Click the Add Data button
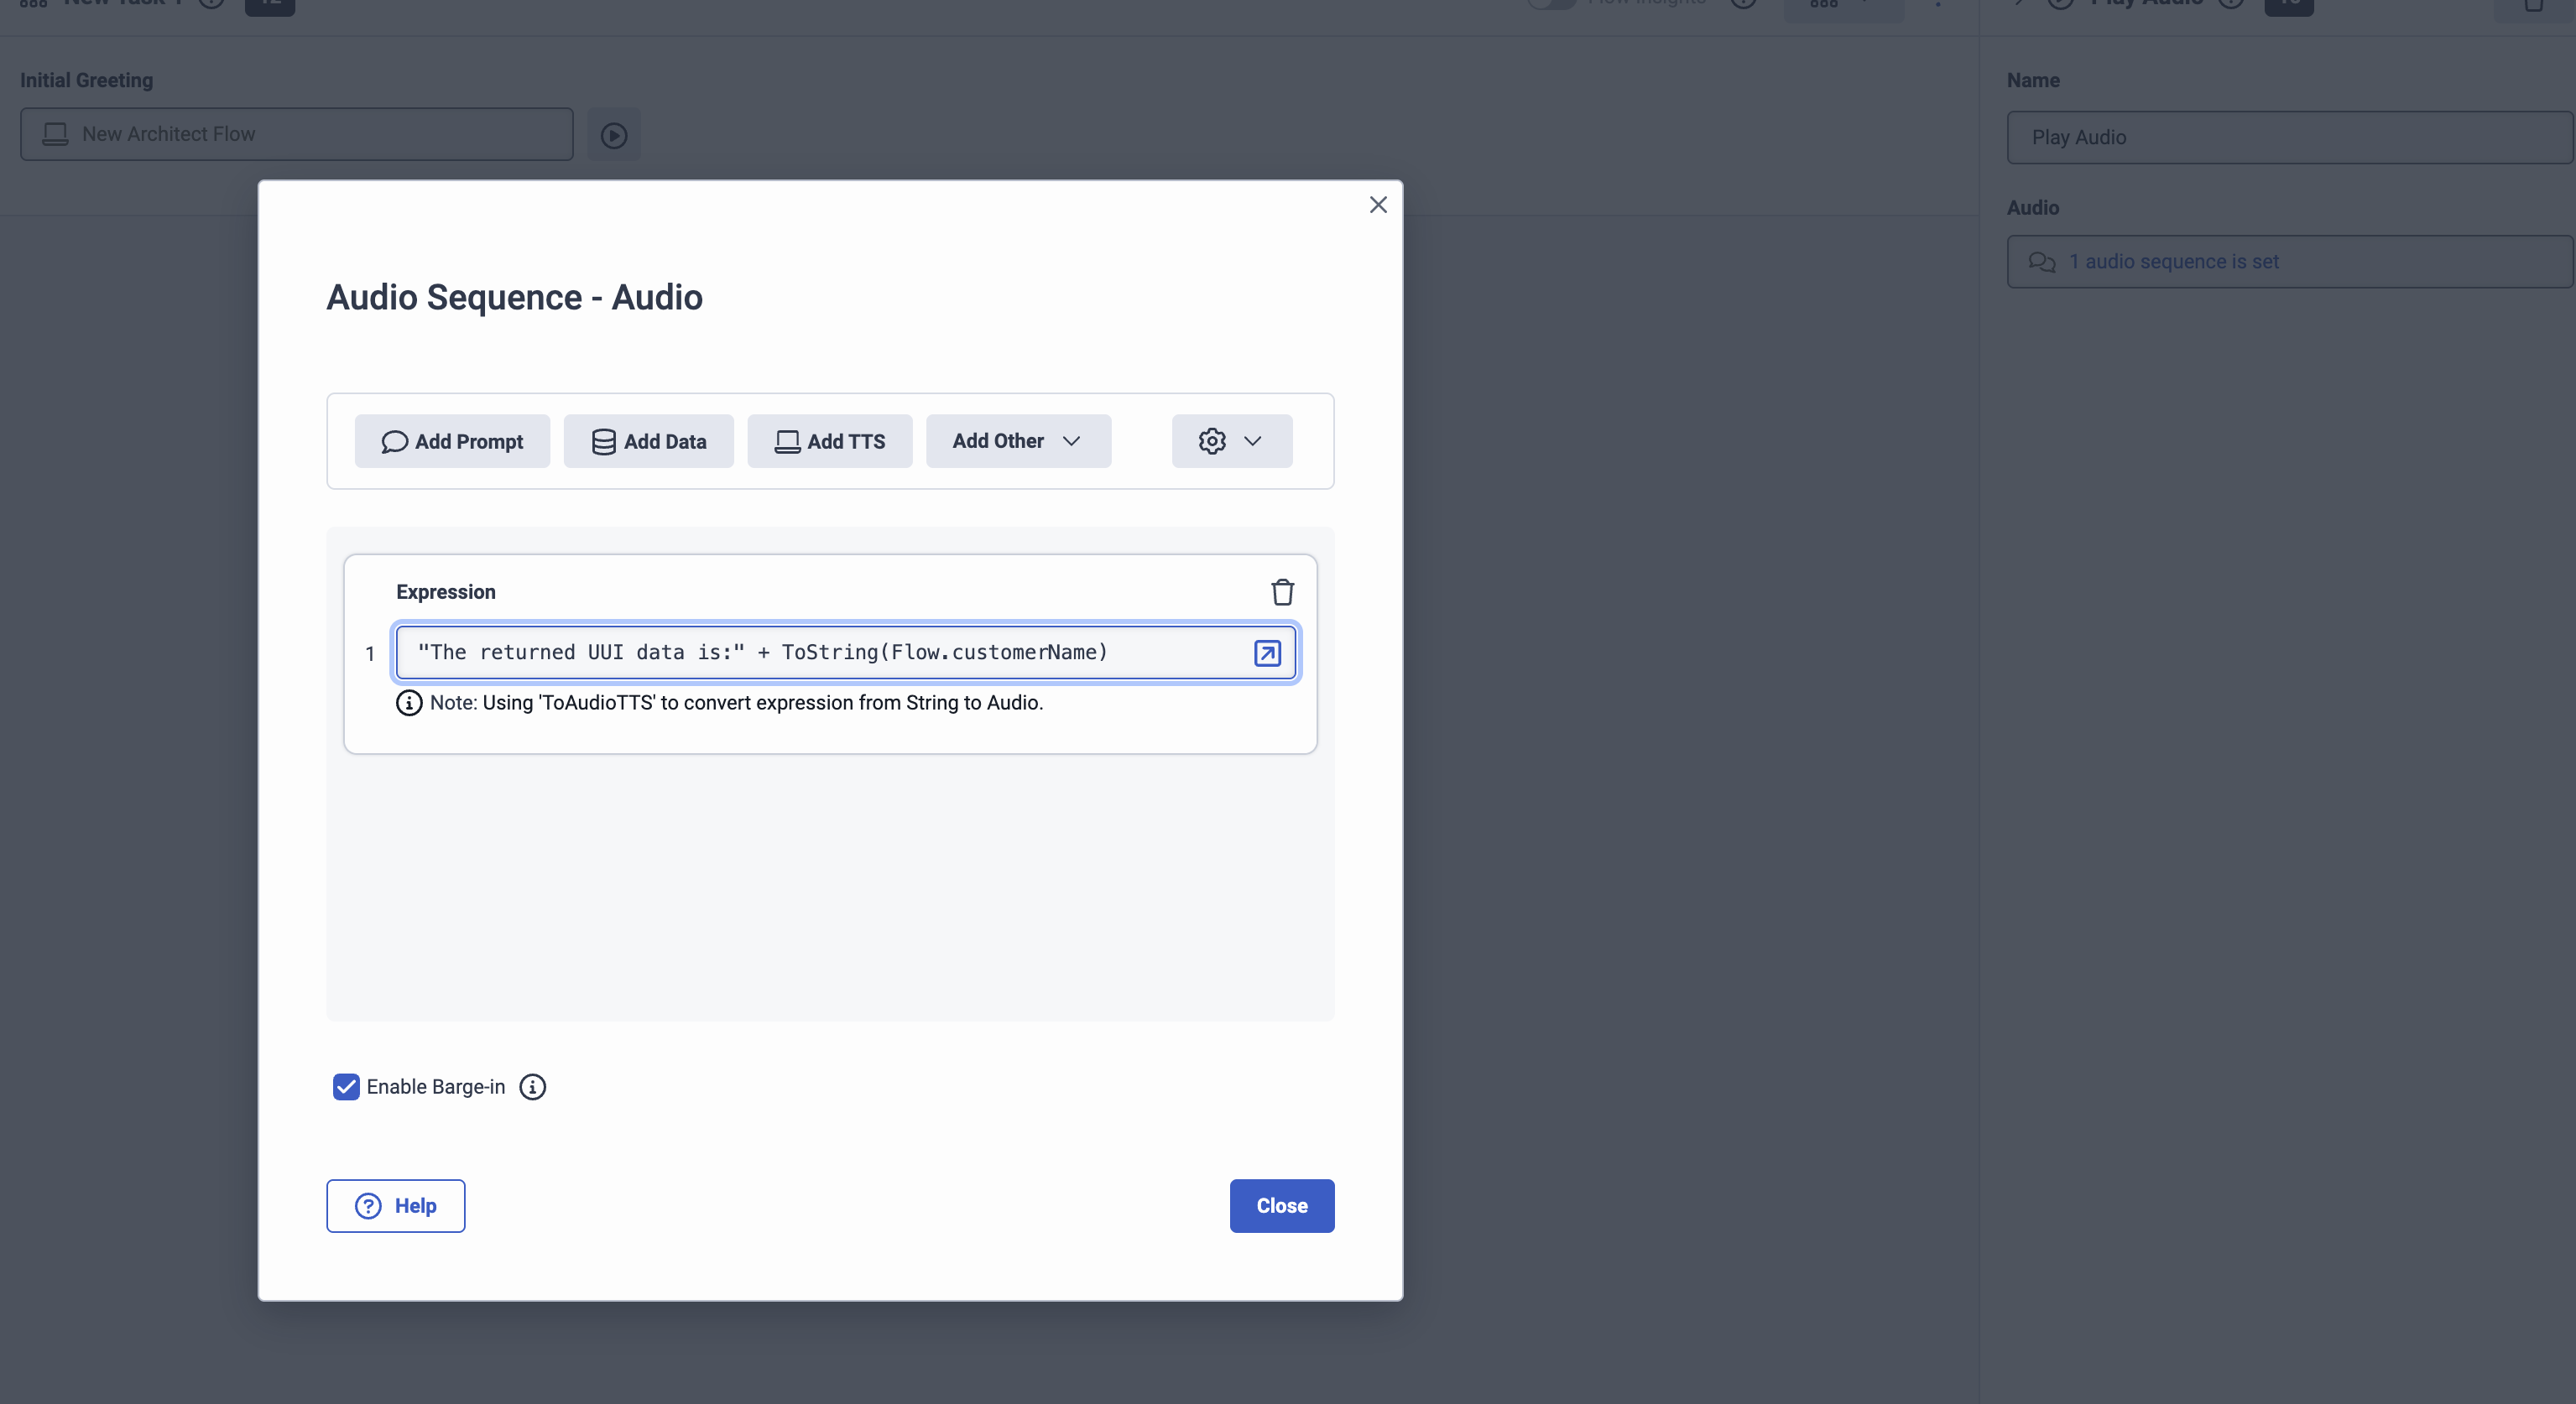2576x1404 pixels. point(648,440)
